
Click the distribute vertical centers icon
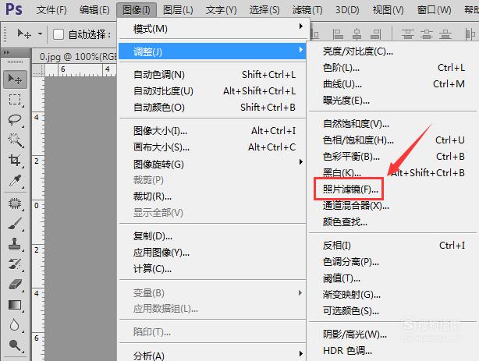pyautogui.click(x=427, y=34)
